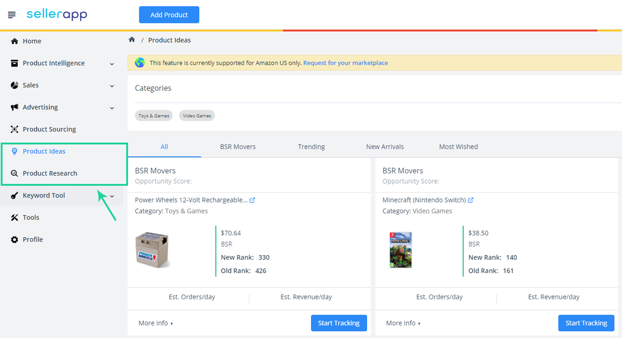This screenshot has width=622, height=338.
Task: Start Tracking the Power Wheels product
Action: point(339,323)
